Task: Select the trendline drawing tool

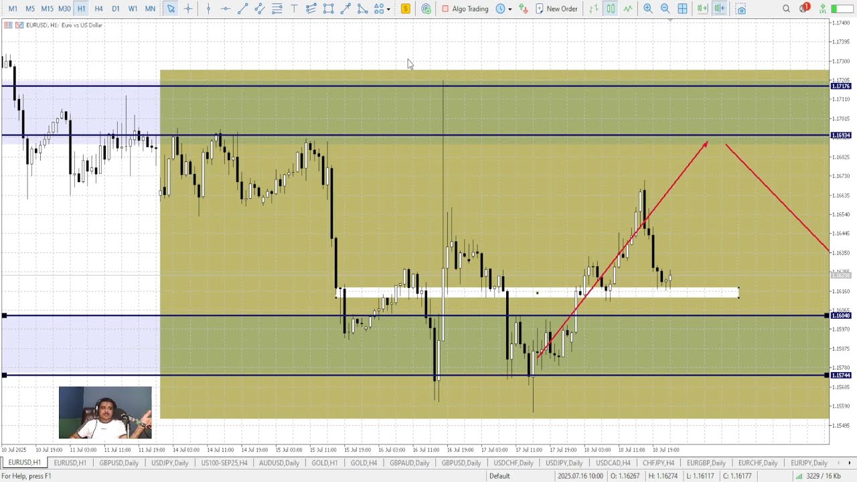Action: [x=242, y=9]
